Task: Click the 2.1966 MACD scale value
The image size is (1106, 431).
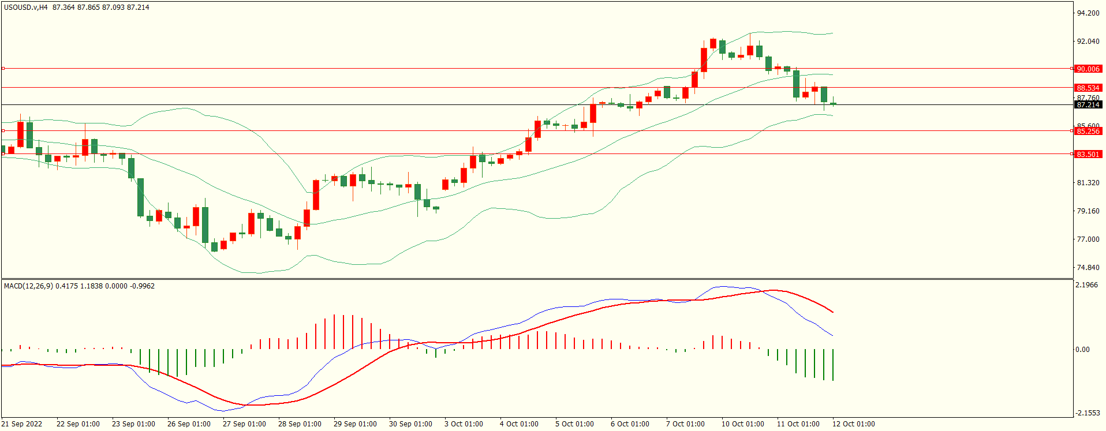Action: click(1088, 285)
